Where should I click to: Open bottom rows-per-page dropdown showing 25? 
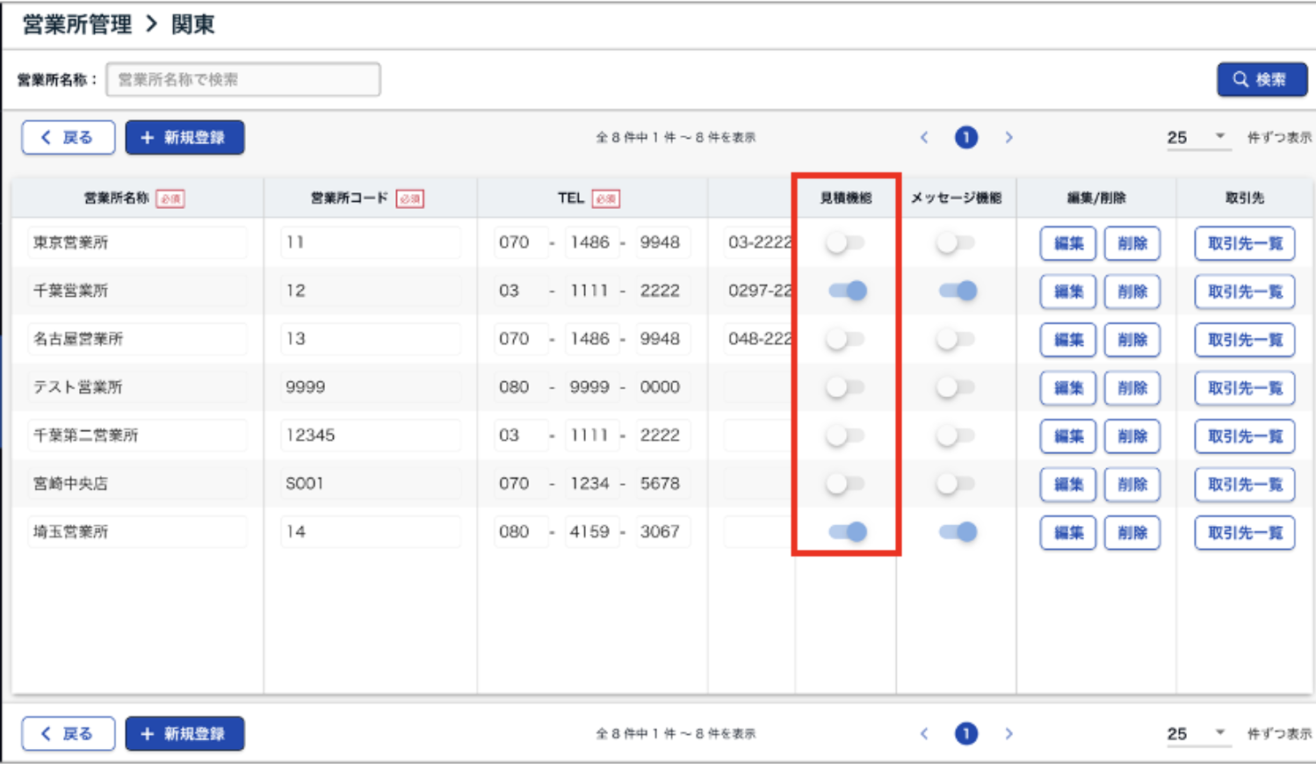pyautogui.click(x=1197, y=733)
